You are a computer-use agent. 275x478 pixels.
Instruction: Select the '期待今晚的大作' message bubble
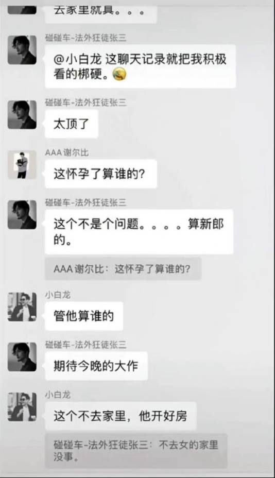96,366
